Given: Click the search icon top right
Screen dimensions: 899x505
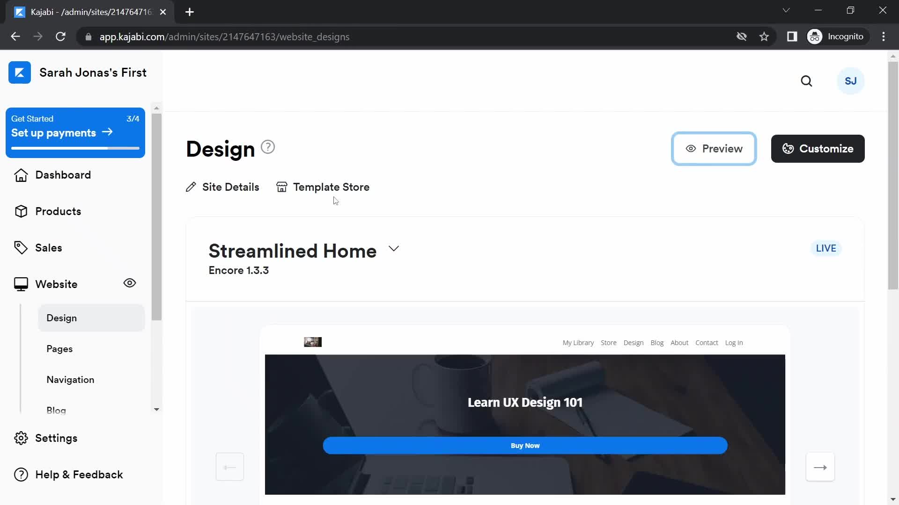Looking at the screenshot, I should [806, 81].
